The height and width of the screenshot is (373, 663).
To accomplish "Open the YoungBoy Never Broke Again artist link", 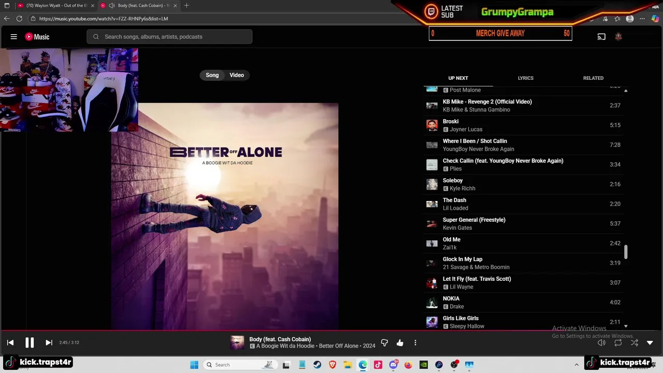I will [x=478, y=149].
